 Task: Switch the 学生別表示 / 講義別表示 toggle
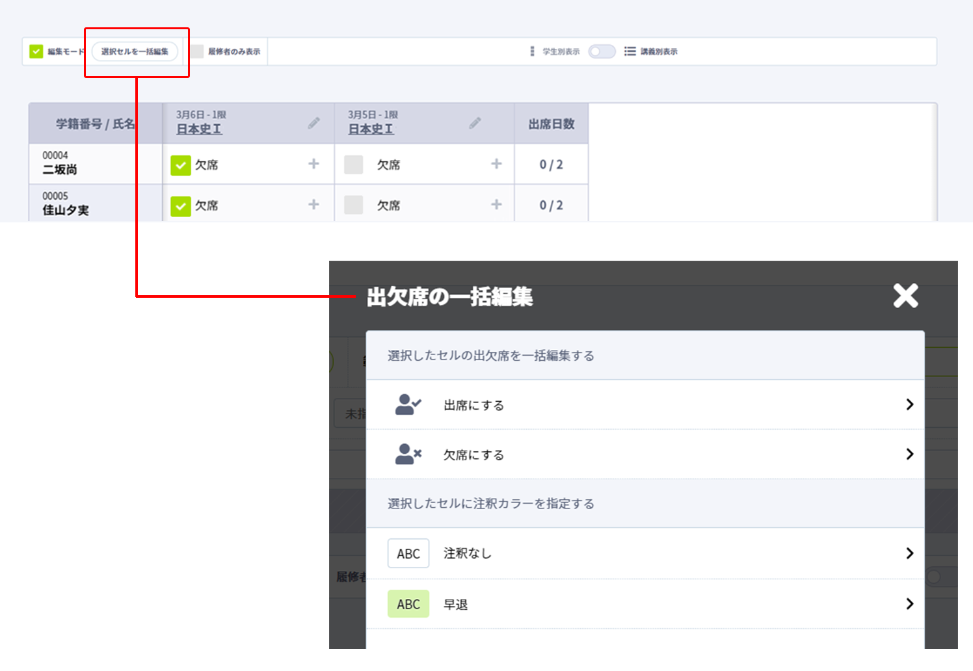coord(602,51)
